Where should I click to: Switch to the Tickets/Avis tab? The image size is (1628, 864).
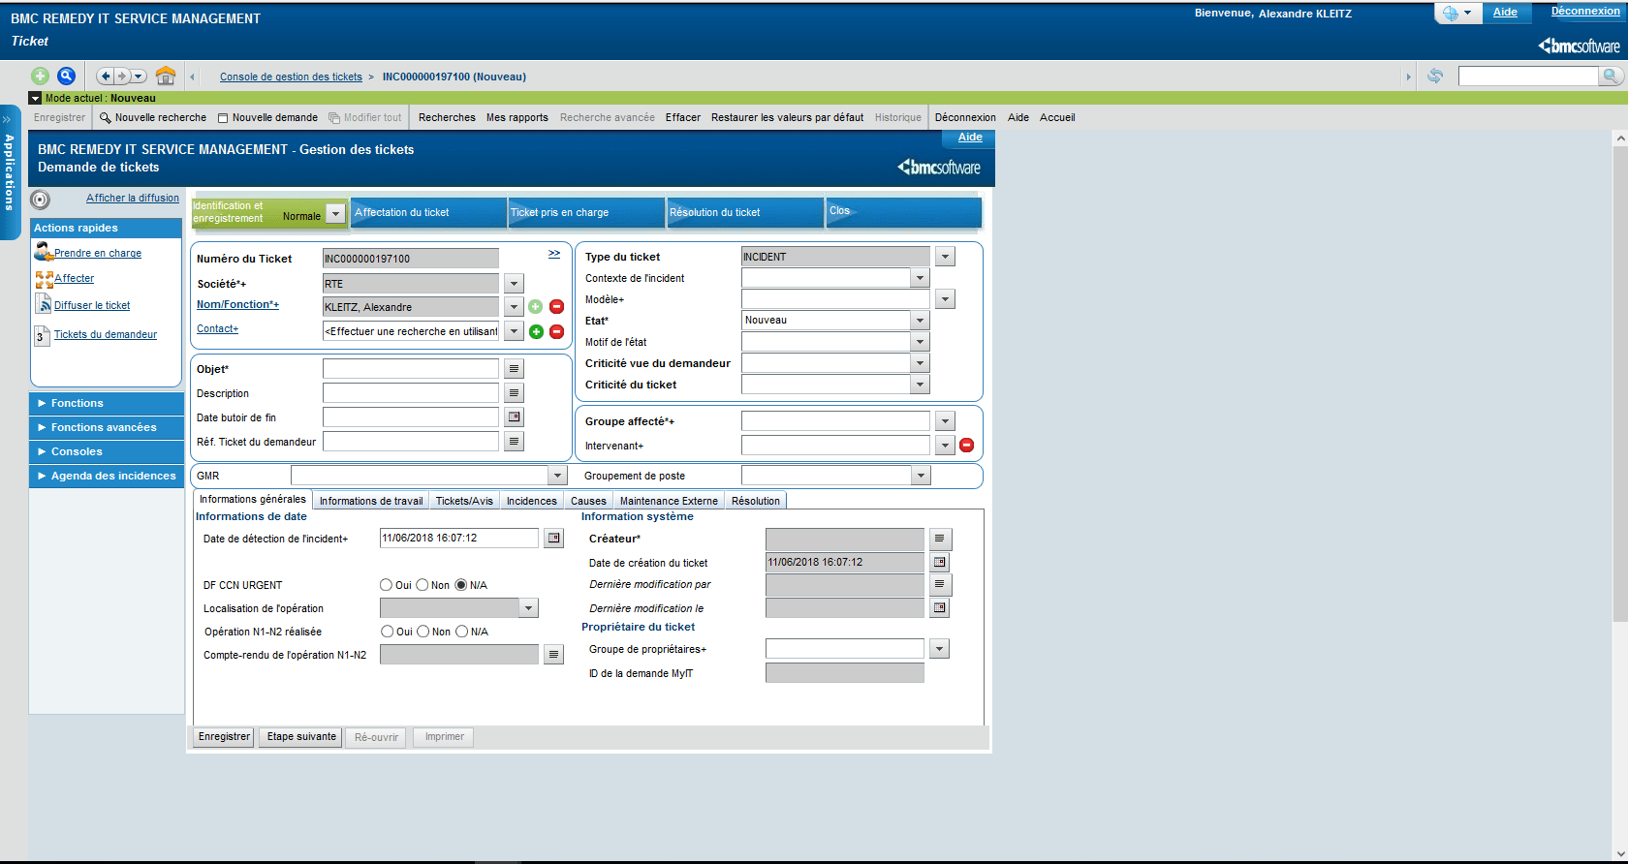click(x=464, y=501)
